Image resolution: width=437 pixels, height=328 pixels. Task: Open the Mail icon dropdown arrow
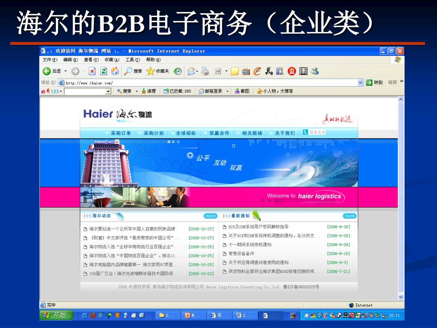(x=197, y=71)
